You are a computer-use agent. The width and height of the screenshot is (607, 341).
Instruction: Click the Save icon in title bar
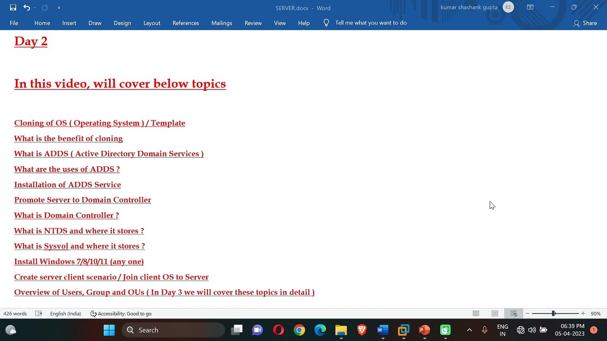pos(13,8)
